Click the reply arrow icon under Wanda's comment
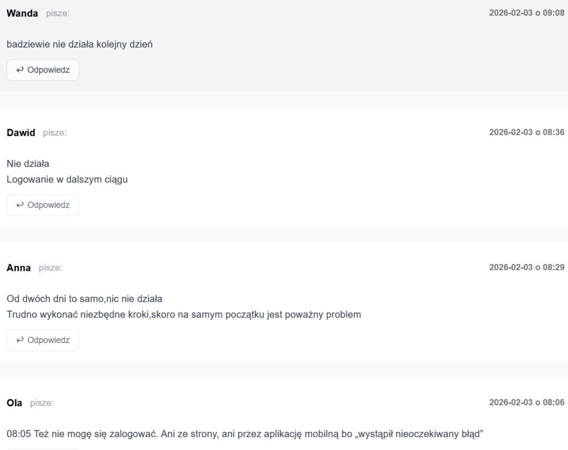Viewport: 568px width, 450px height. [x=20, y=70]
